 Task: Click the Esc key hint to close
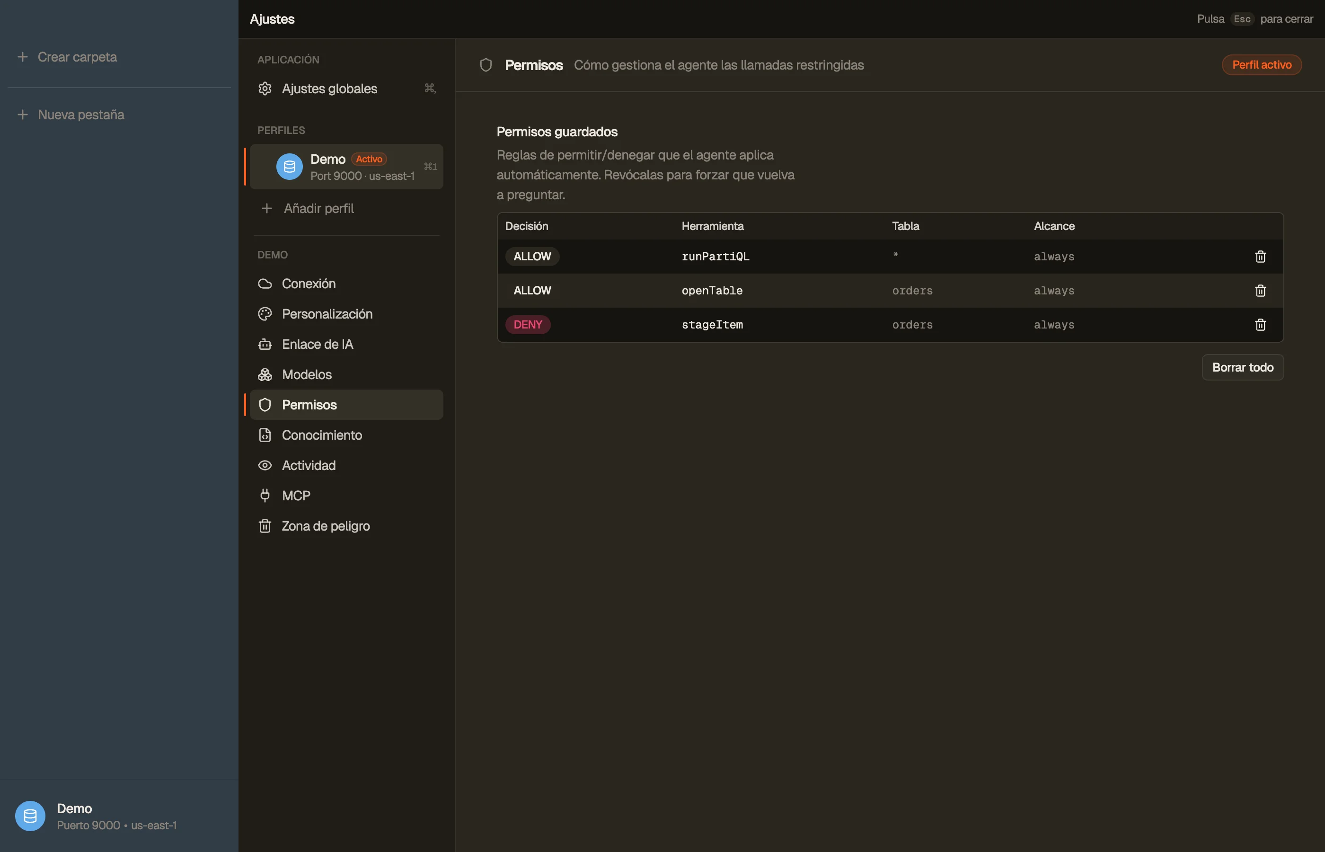[1242, 19]
